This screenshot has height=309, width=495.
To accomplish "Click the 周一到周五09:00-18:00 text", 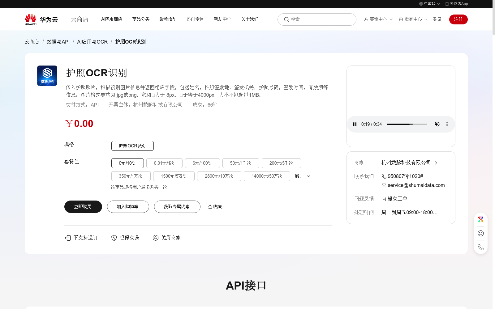I will pos(409,213).
